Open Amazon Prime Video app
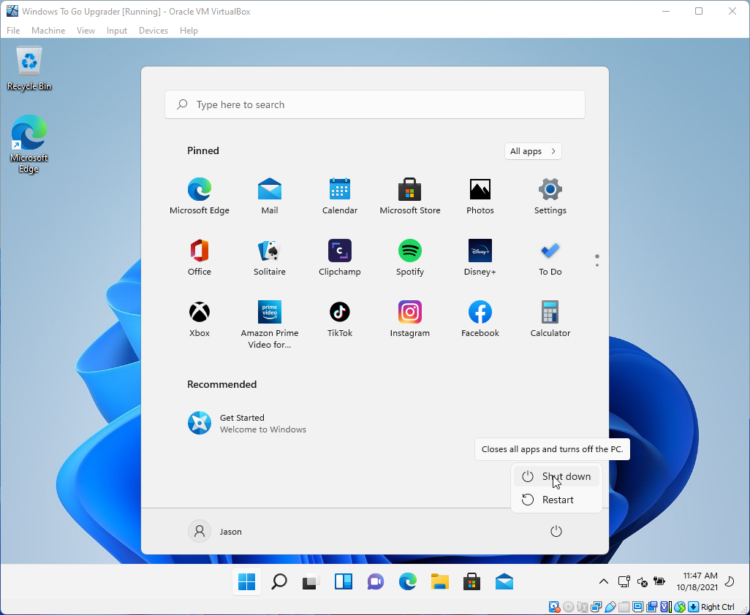The width and height of the screenshot is (750, 615). coord(269,324)
